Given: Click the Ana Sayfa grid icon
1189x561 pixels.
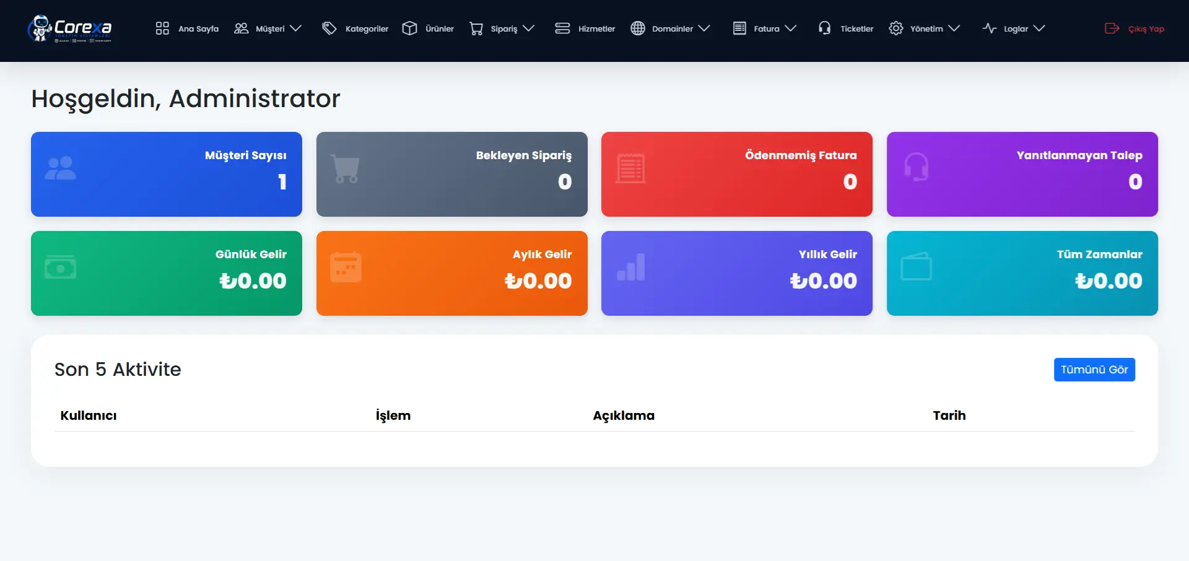Looking at the screenshot, I should (162, 28).
